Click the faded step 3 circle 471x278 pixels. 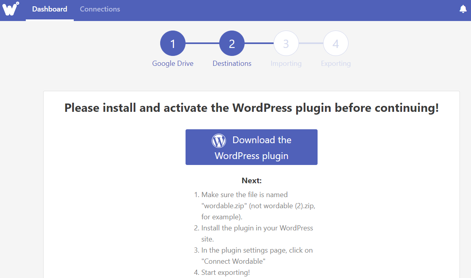pyautogui.click(x=286, y=44)
